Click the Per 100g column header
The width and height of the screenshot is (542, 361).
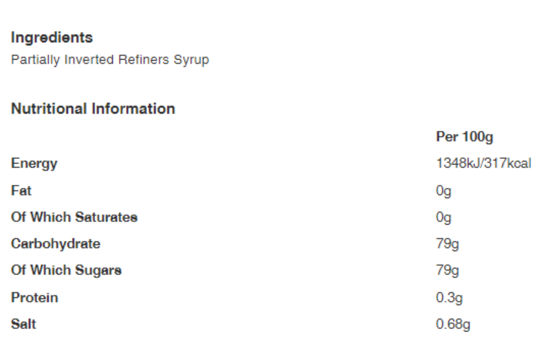[x=465, y=137]
